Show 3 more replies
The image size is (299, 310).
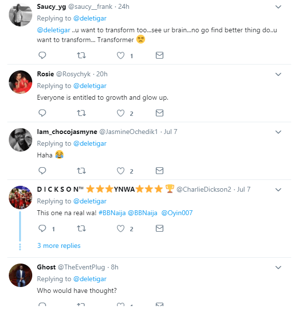(59, 245)
